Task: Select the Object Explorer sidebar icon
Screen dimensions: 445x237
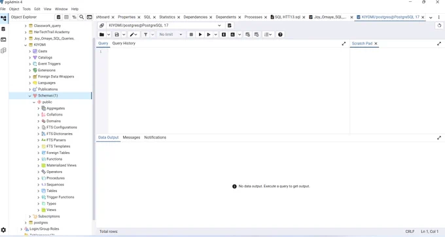Action: (x=3, y=18)
